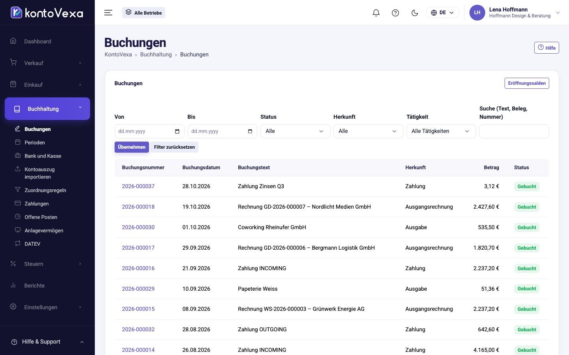Go to Perioden submenu item
This screenshot has height=355, width=569.
pos(35,142)
